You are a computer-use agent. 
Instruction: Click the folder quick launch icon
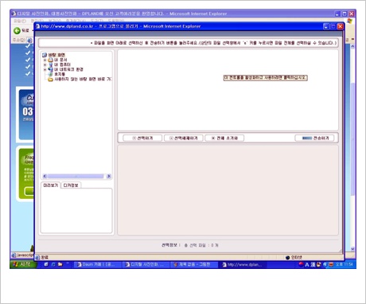[60, 264]
